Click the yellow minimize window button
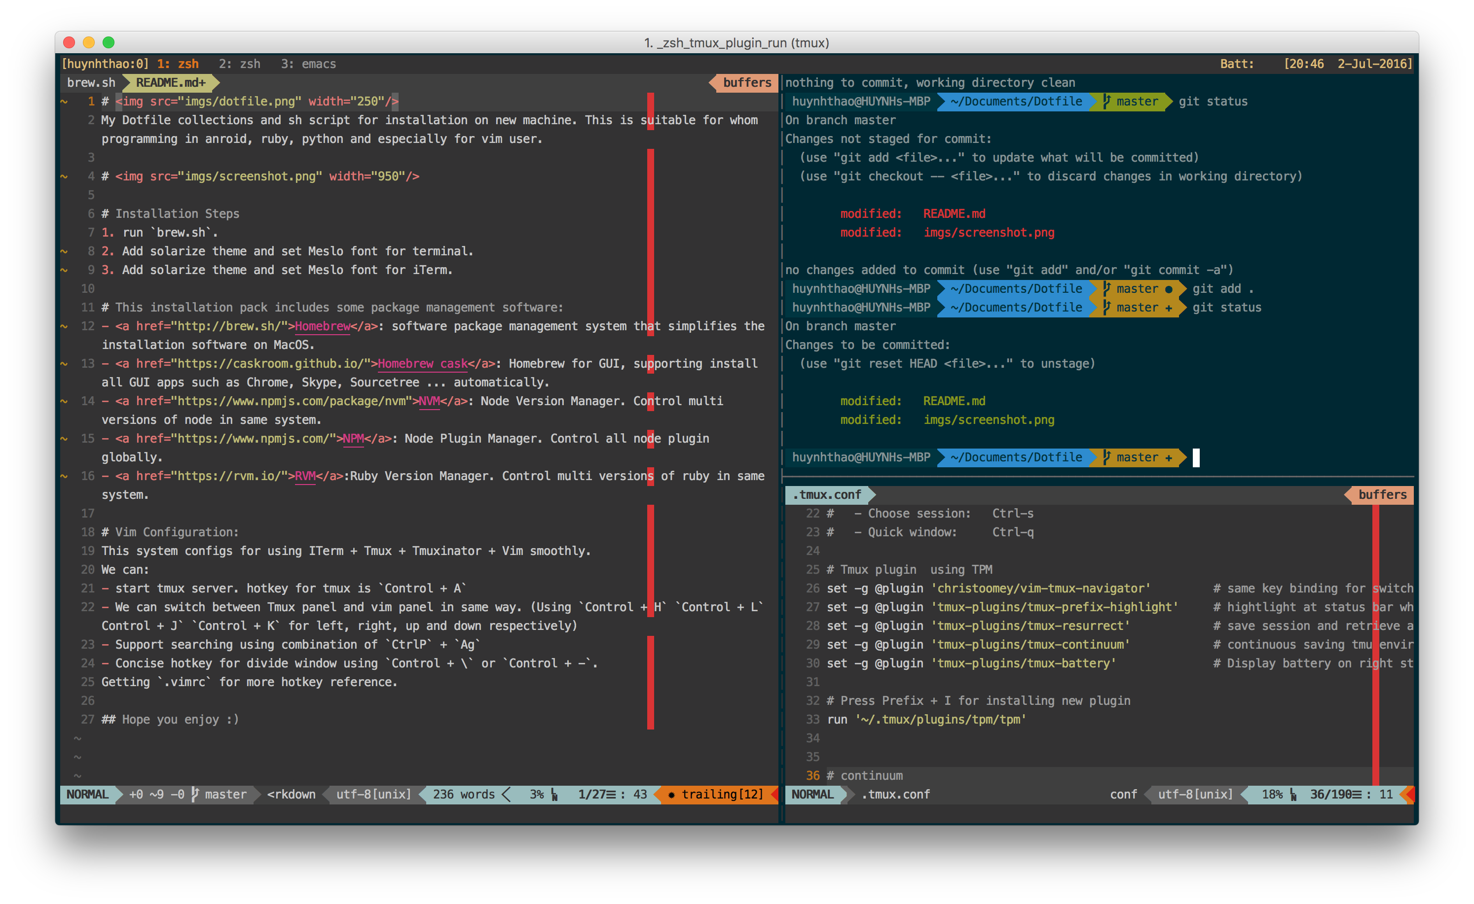Screen dimensions: 1474x904 [88, 42]
